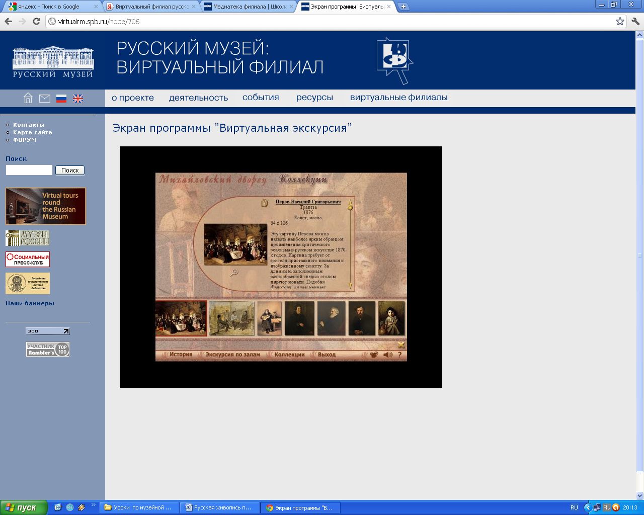Open the mail envelope icon in site header

tap(45, 99)
